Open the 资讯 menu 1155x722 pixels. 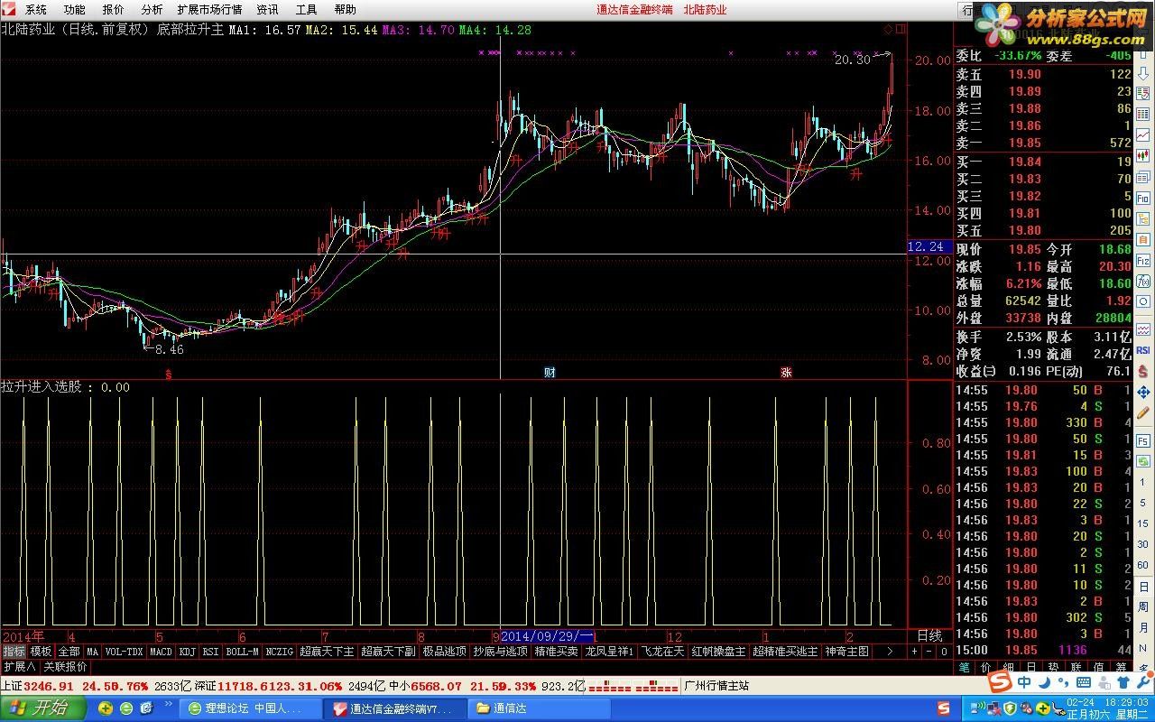(x=268, y=10)
